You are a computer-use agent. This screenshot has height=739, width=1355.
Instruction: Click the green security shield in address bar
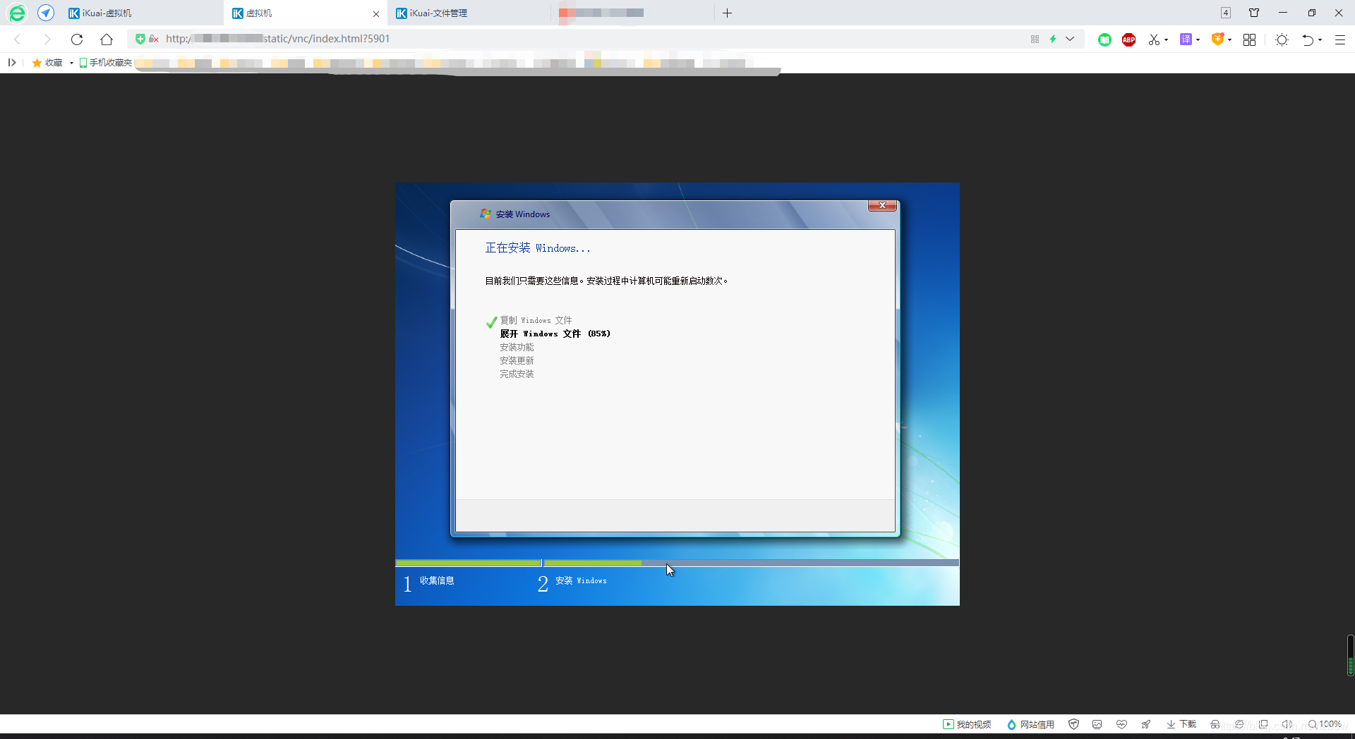pyautogui.click(x=140, y=39)
